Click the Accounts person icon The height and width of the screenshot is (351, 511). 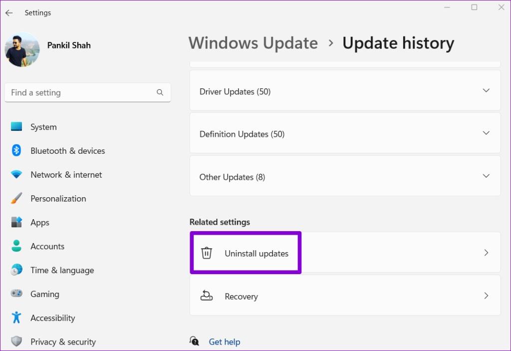coord(16,246)
